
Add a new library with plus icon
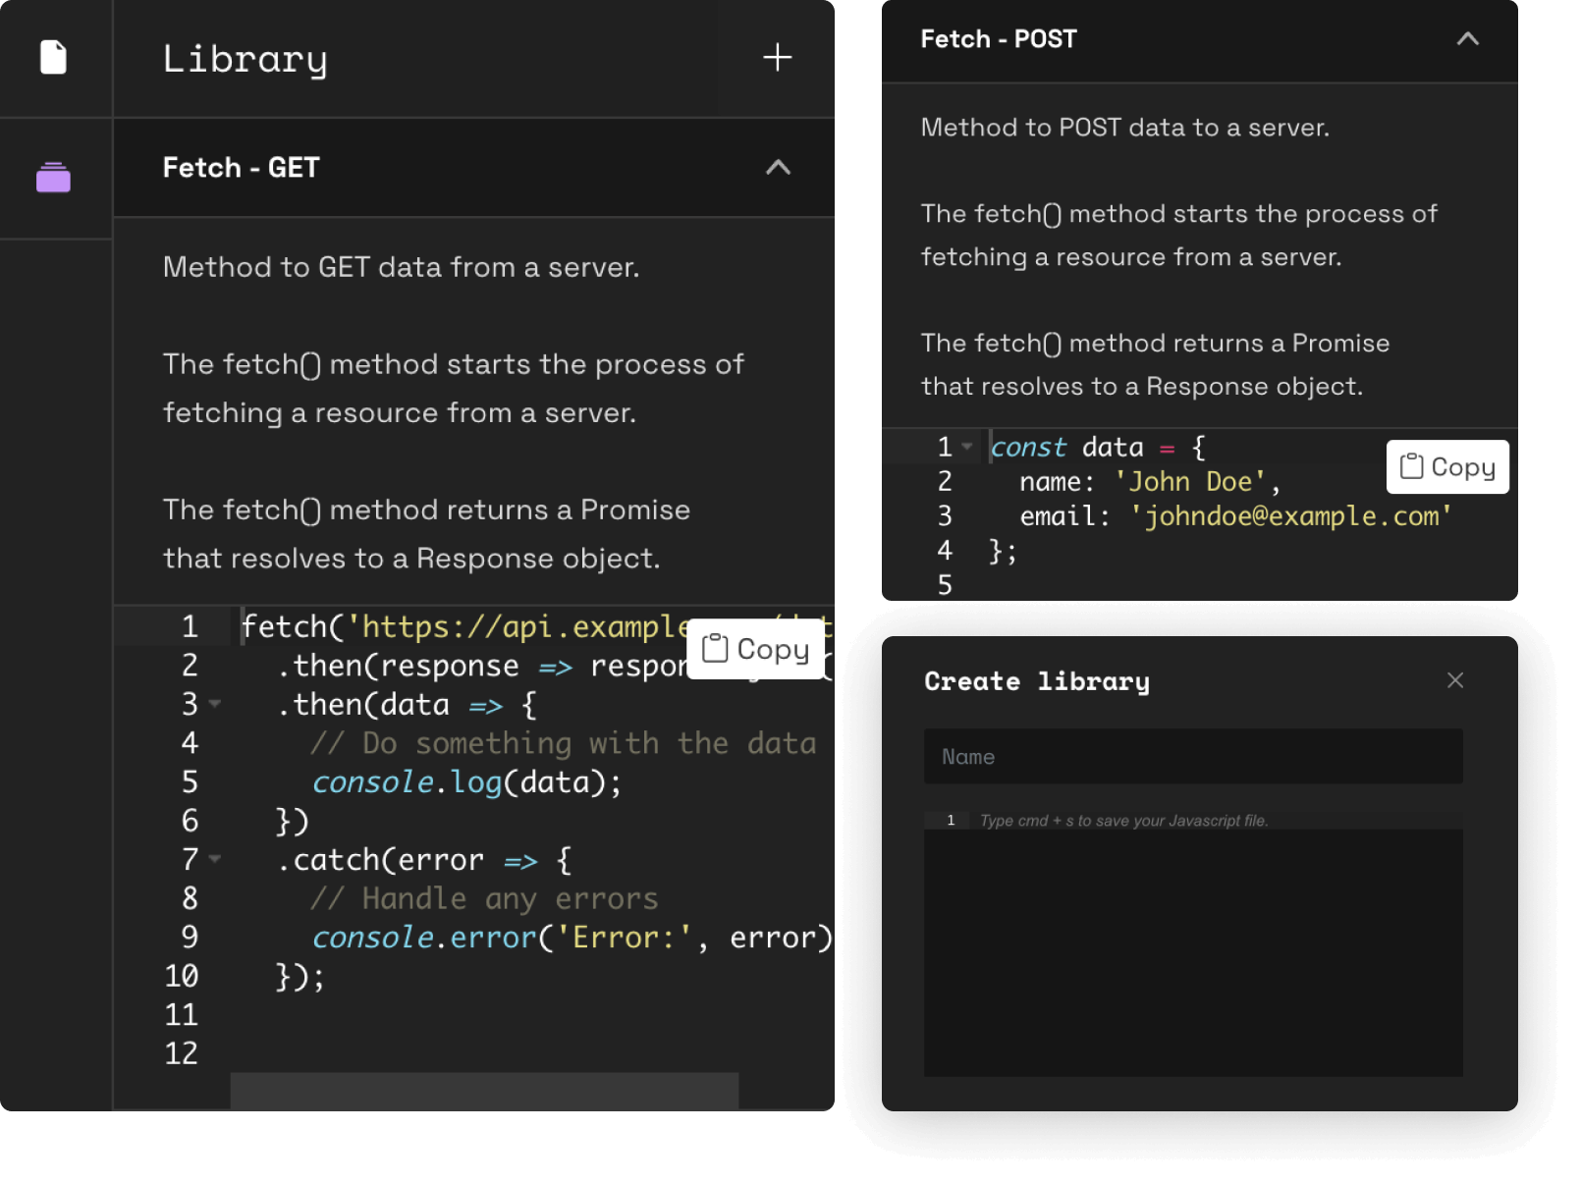point(777,57)
